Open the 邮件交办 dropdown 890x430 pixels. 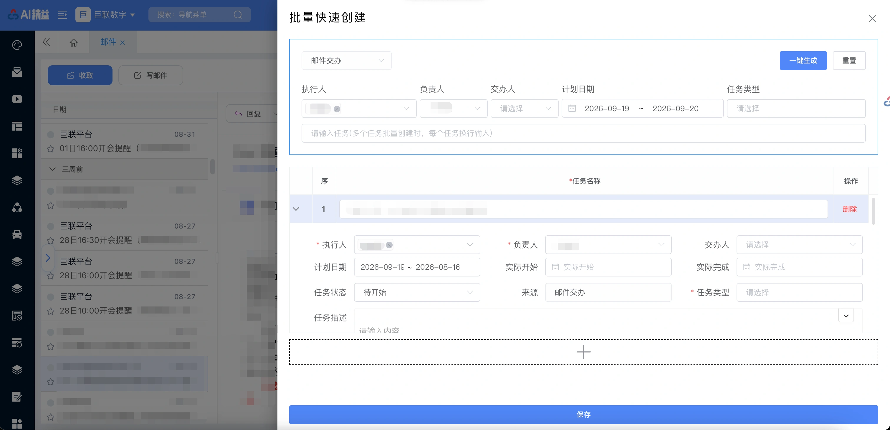coord(346,60)
